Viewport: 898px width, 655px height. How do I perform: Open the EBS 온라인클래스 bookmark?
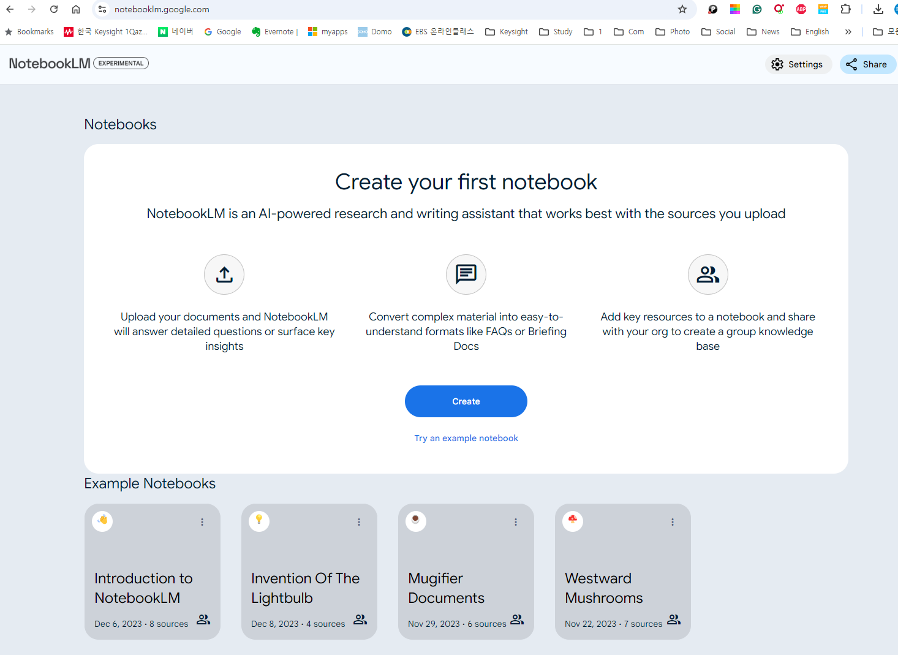[x=438, y=32]
